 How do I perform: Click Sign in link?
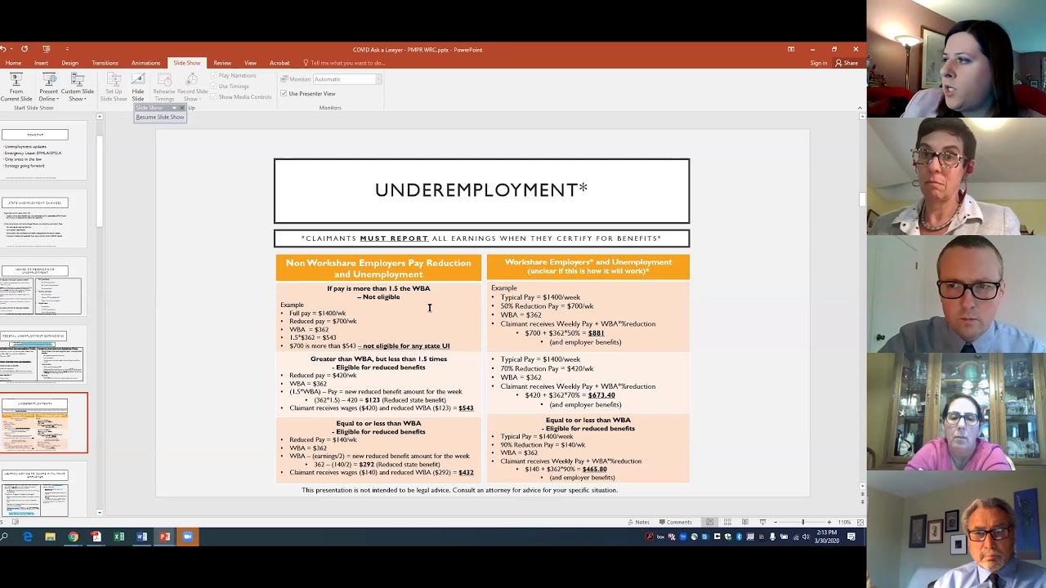click(818, 63)
